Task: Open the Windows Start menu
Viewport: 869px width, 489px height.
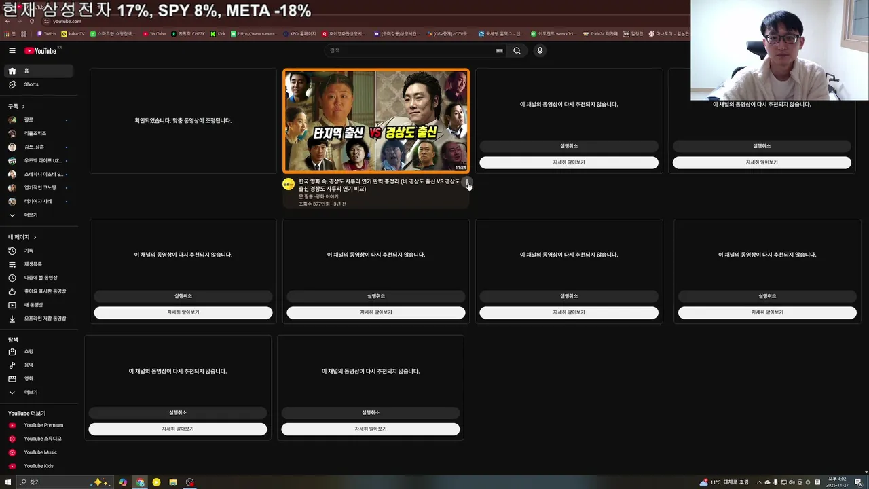Action: (x=10, y=482)
